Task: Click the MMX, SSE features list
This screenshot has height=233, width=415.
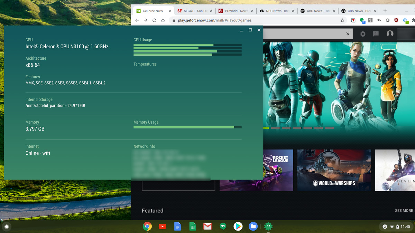Action: [x=65, y=83]
